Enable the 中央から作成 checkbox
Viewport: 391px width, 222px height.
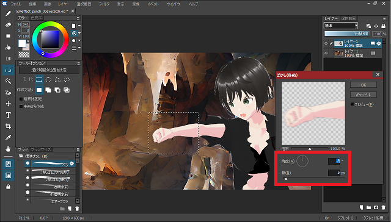(x=21, y=106)
